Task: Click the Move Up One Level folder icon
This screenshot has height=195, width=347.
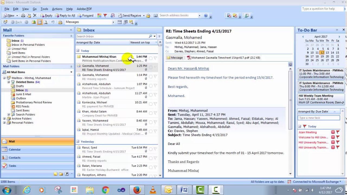Action: (x=34, y=22)
